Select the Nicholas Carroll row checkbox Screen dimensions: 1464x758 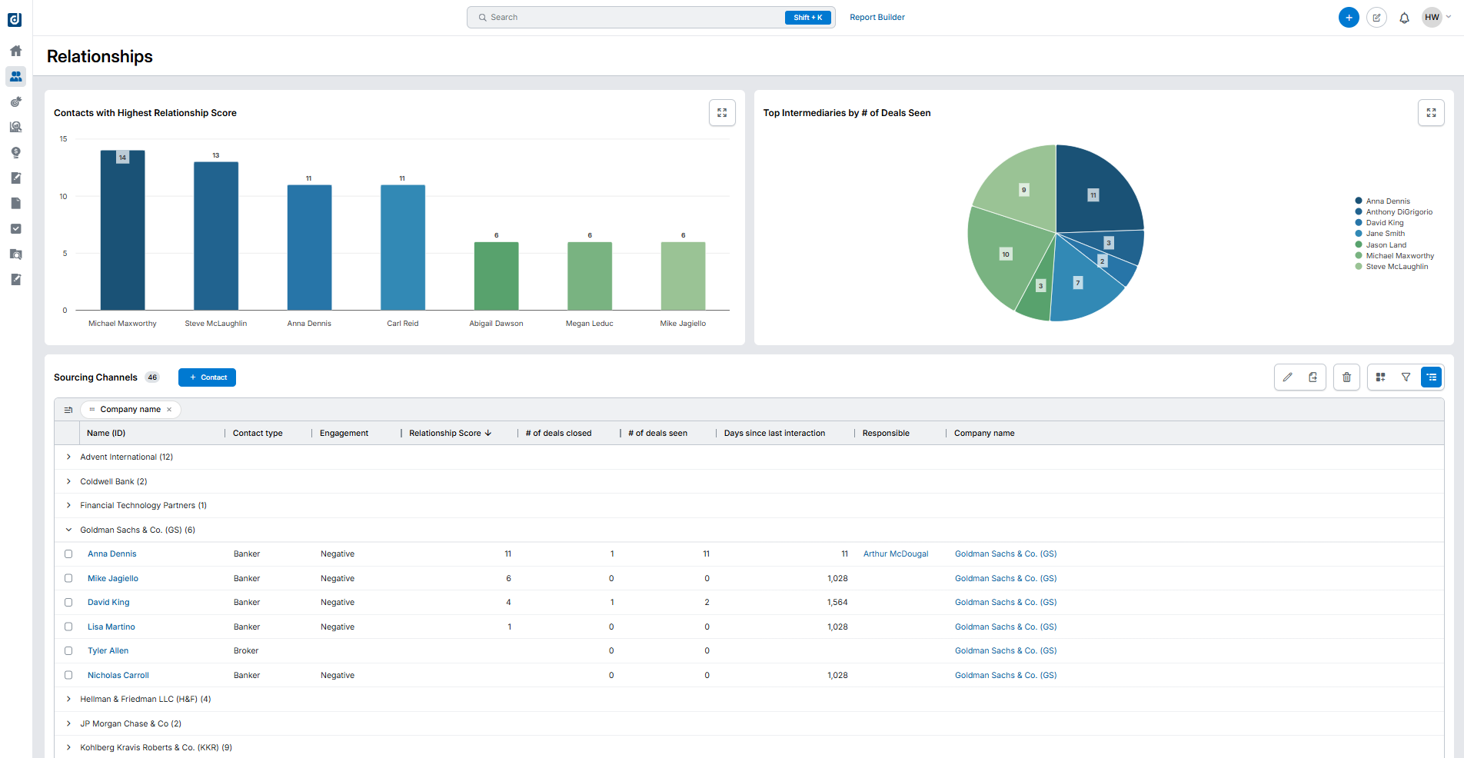pyautogui.click(x=68, y=675)
